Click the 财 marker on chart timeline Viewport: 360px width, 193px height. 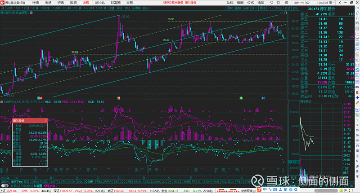(263, 98)
